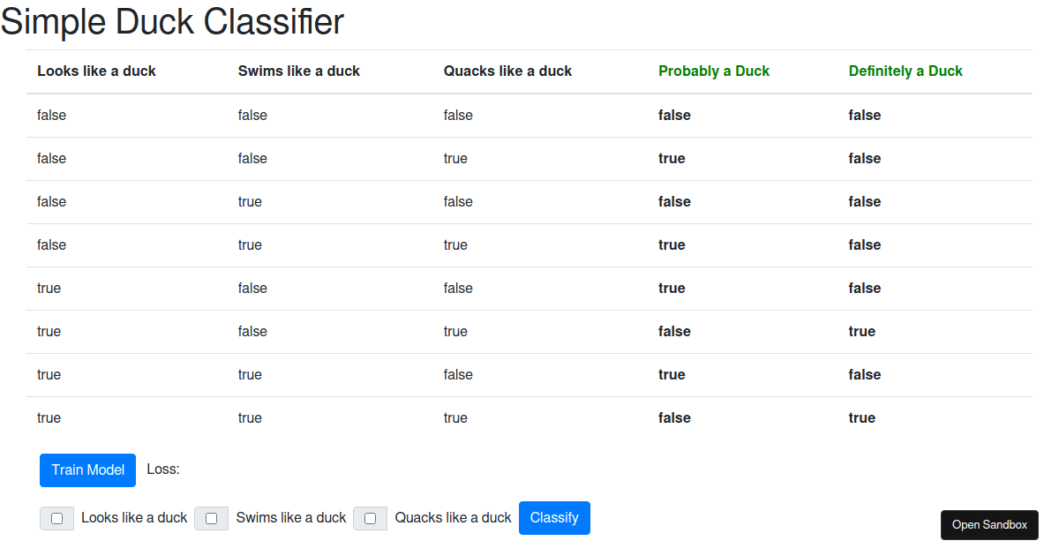
Task: Open the Sandbox via Open Sandbox button
Action: [989, 524]
